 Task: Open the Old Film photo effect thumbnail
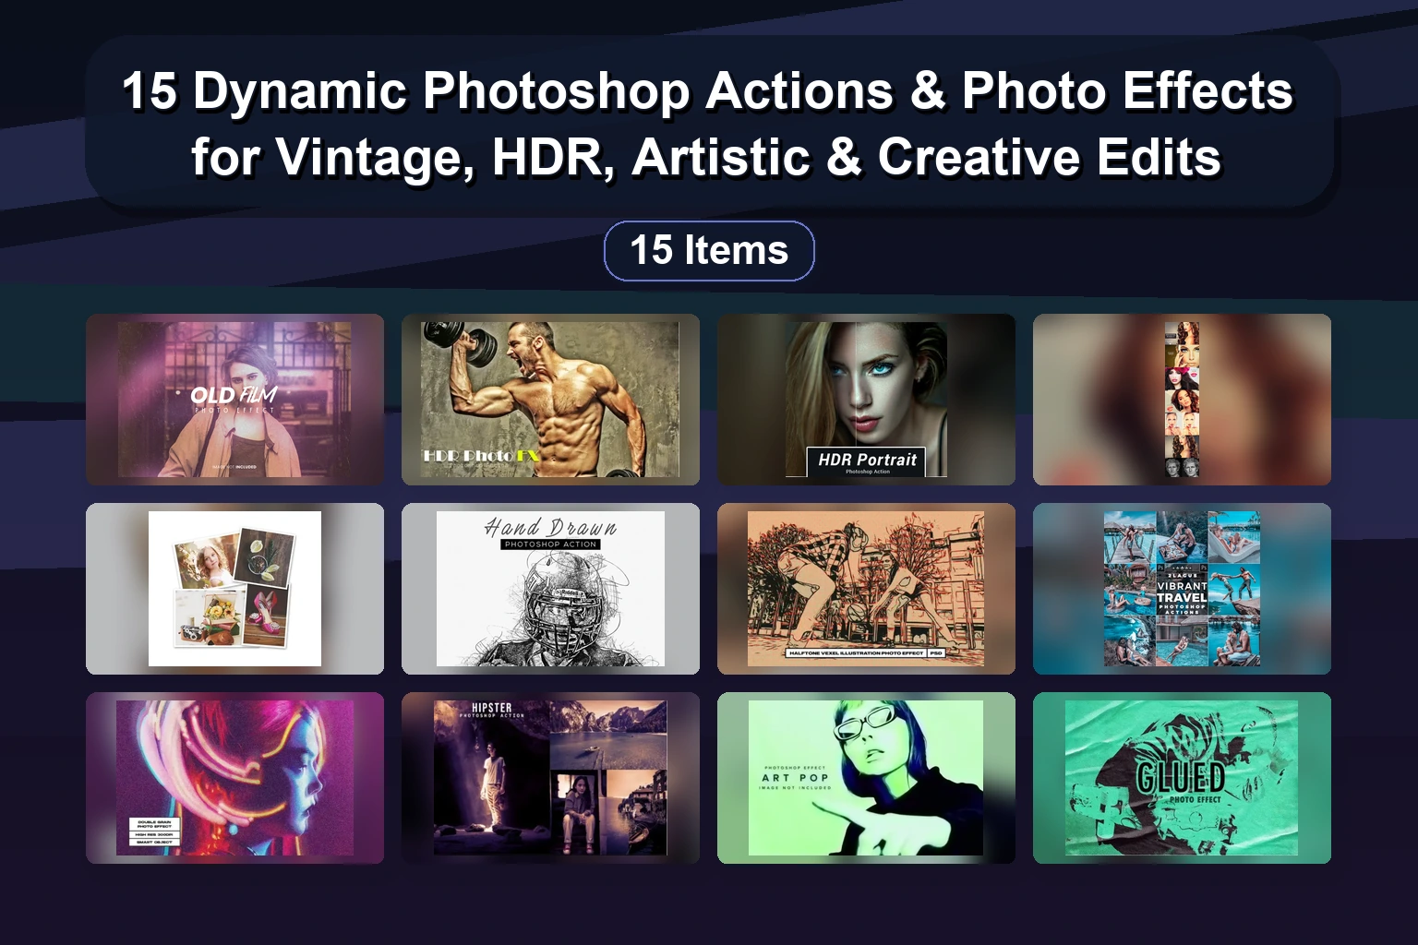234,400
